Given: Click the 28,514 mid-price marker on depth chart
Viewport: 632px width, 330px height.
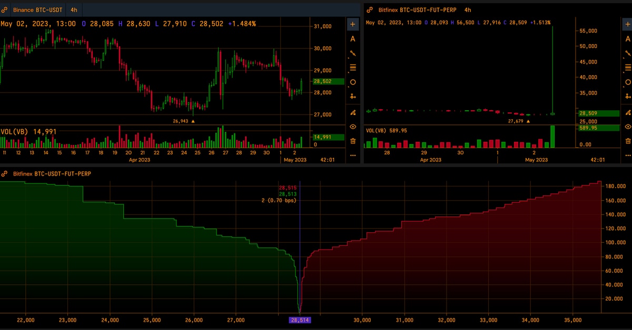Looking at the screenshot, I should click(x=300, y=320).
